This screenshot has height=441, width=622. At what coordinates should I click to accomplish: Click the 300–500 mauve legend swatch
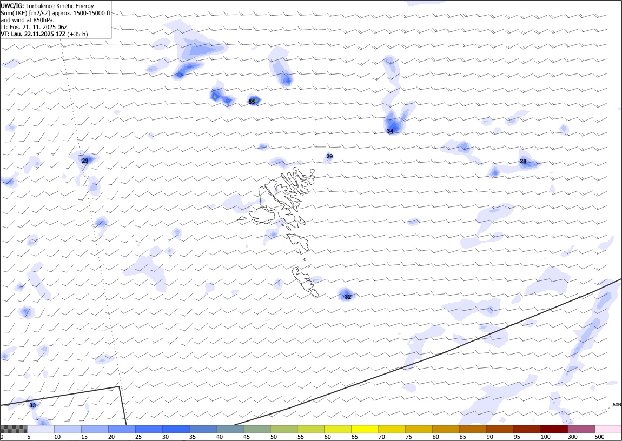tap(581, 429)
